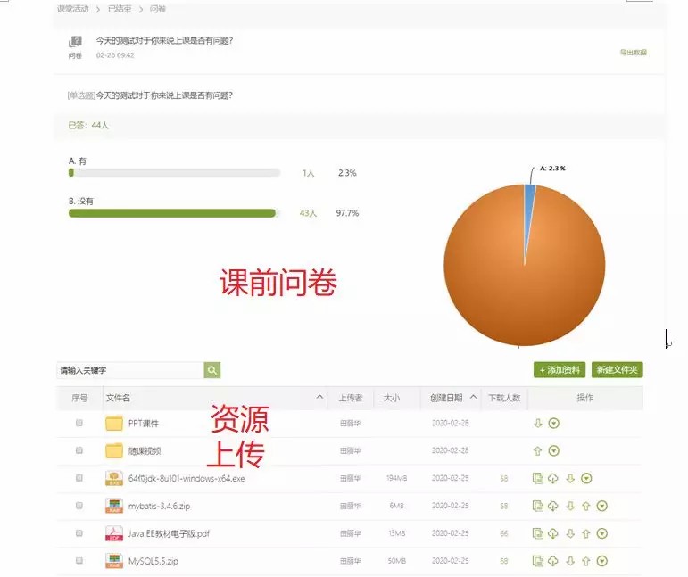Viewport: 688px width, 577px height.
Task: Move PPT课件 folder down with arrow icon
Action: click(x=538, y=424)
